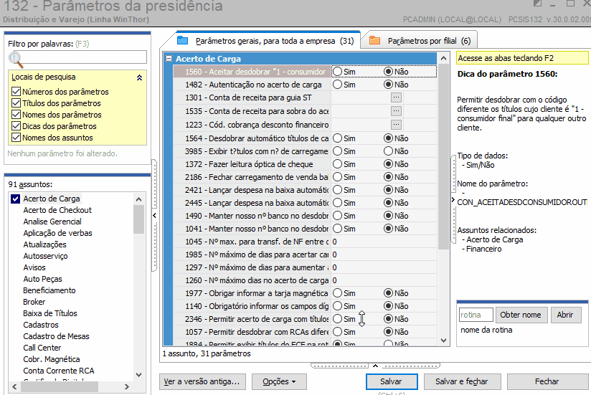Viewport: 591px width, 395px height.
Task: Select Aplicação de verbas subject
Action: point(57,233)
